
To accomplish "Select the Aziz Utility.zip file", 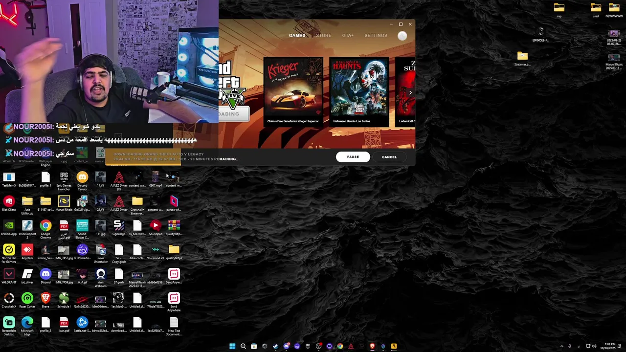I will 27,204.
